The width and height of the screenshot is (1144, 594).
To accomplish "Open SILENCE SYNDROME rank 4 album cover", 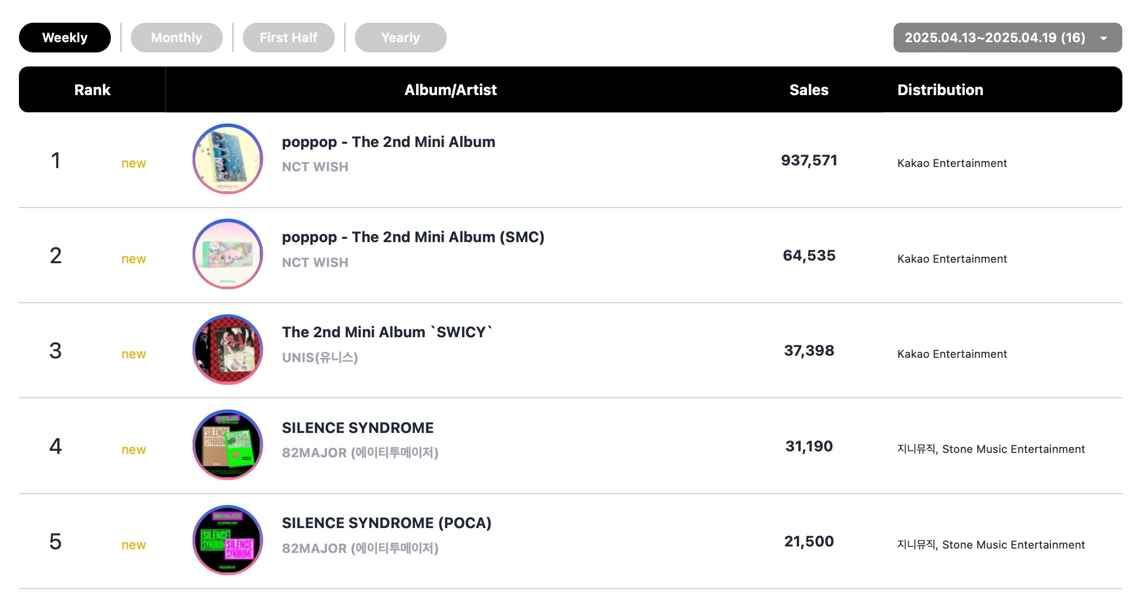I will [228, 445].
